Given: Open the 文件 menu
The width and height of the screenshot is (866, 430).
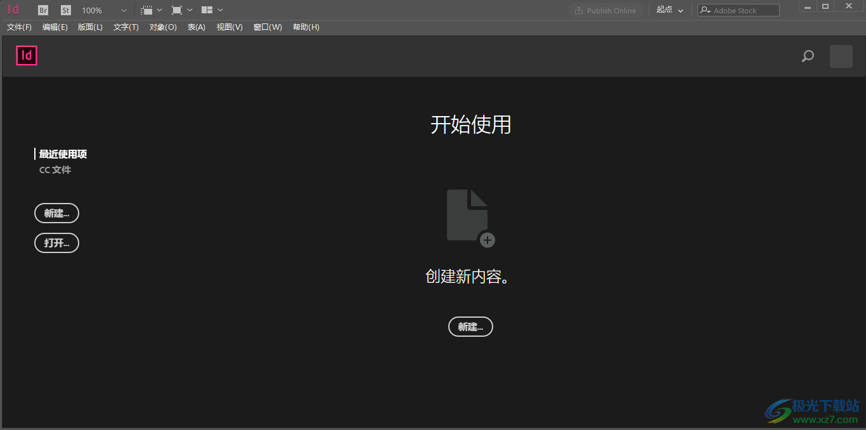Looking at the screenshot, I should click(18, 27).
